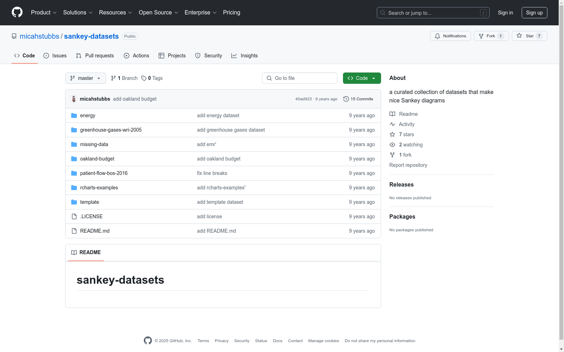564x352 pixels.
Task: Click the folder icon for energy
Action: point(74,115)
